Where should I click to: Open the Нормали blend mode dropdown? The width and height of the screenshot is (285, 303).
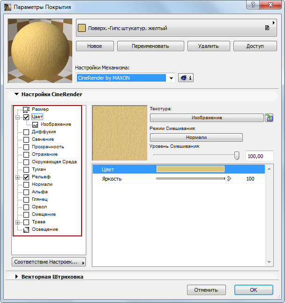196,137
